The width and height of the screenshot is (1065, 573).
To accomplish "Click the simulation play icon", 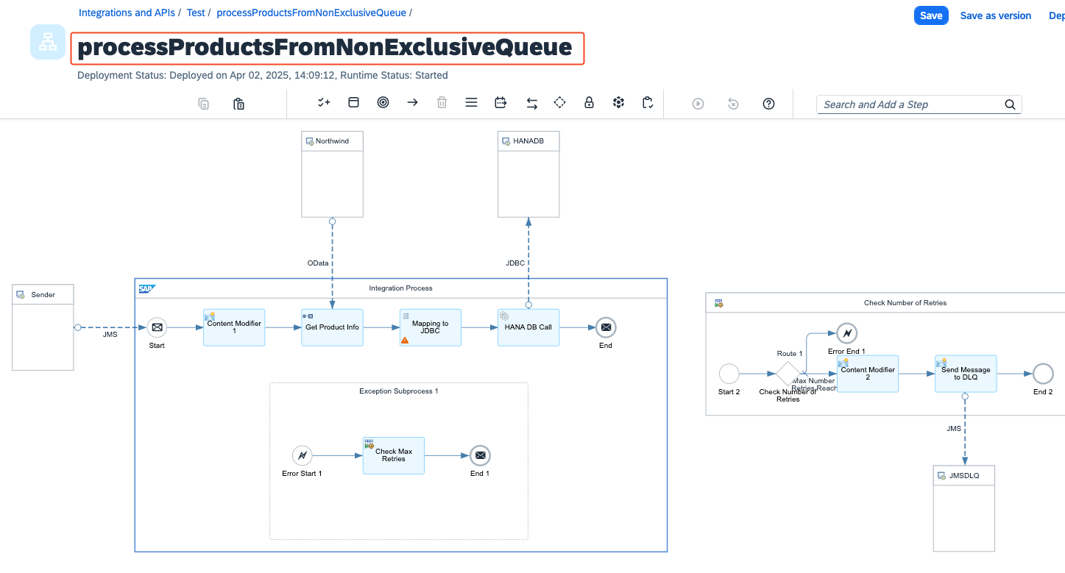I will pos(698,104).
